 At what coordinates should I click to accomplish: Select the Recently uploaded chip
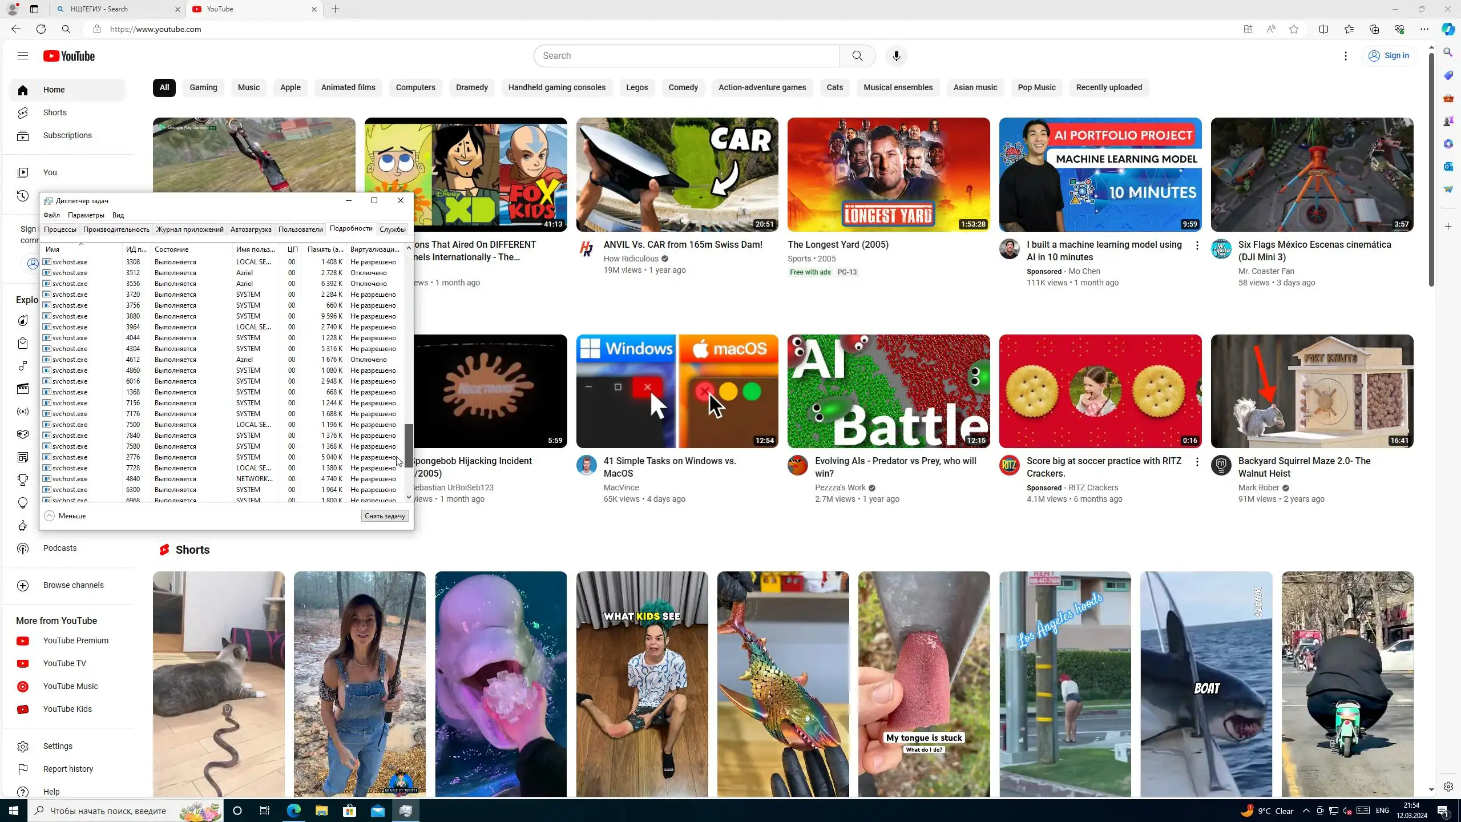tap(1108, 87)
